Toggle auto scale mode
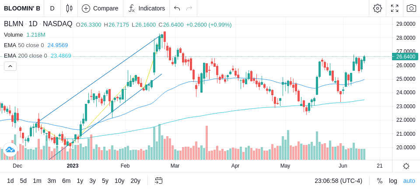The image size is (420, 189). coord(409,181)
